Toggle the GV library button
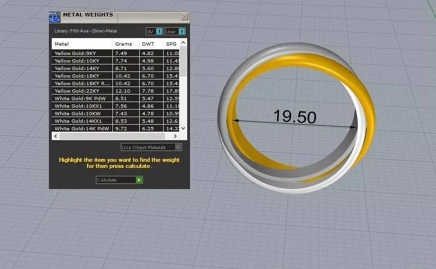Viewport: 436px width, 269px height. point(154,32)
